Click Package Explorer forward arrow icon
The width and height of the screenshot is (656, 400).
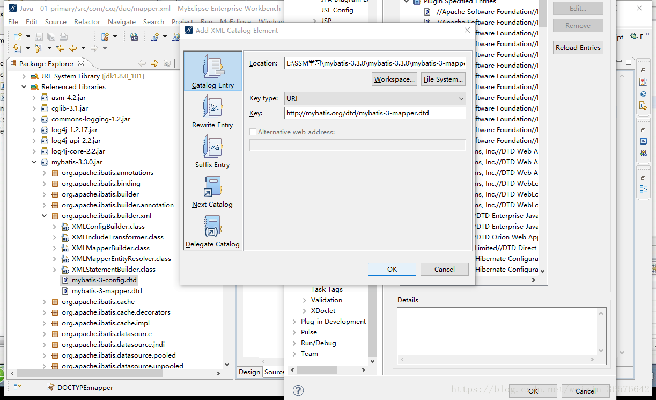(x=154, y=63)
